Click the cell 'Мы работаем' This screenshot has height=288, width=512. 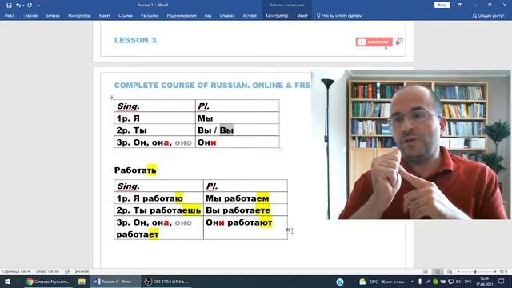246,198
